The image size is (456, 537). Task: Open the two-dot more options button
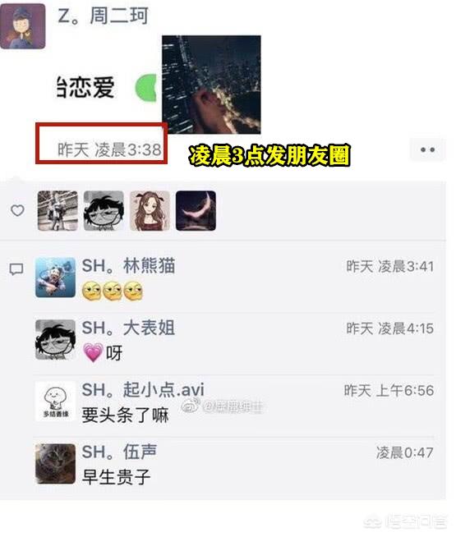[427, 149]
